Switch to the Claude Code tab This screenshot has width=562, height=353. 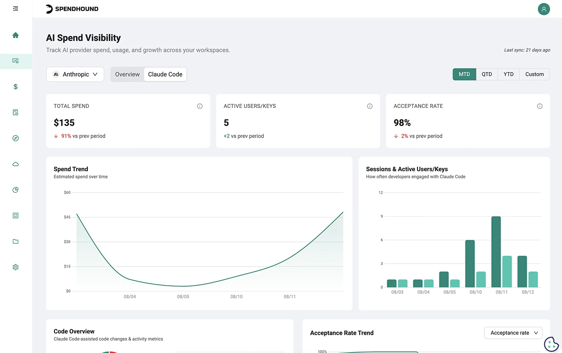coord(165,74)
